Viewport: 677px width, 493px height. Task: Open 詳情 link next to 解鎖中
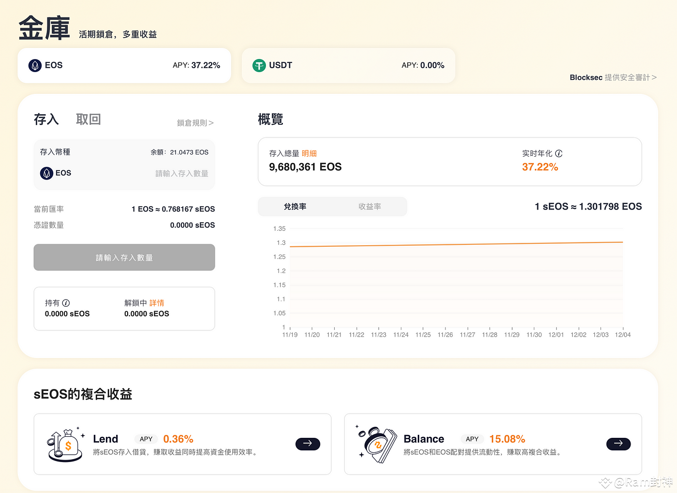point(157,303)
